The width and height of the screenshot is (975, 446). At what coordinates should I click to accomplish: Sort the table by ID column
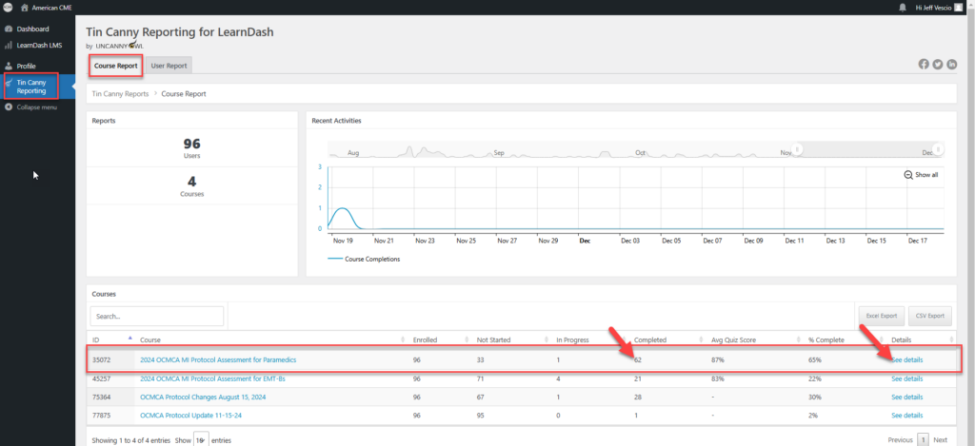pos(111,339)
